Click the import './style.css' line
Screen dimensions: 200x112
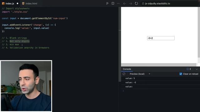click(x=15, y=12)
